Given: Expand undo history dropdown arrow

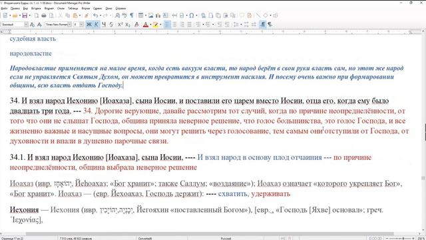Looking at the screenshot, I should 100,15.
